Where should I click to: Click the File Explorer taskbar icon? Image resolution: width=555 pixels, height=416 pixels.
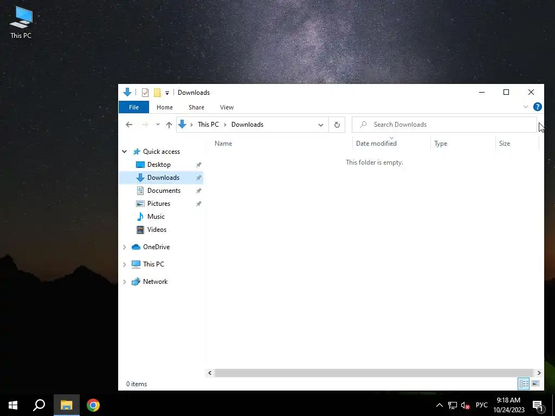pos(67,405)
